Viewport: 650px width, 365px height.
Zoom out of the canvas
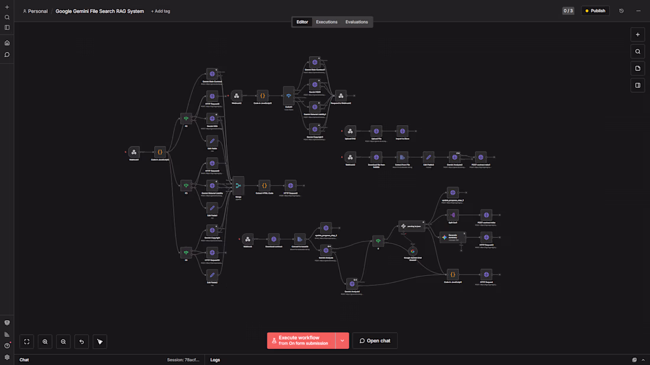[x=63, y=342]
